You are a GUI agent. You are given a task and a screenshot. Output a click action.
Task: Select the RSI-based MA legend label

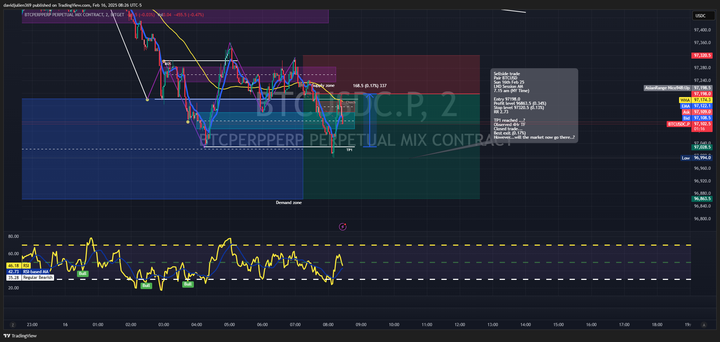36,272
